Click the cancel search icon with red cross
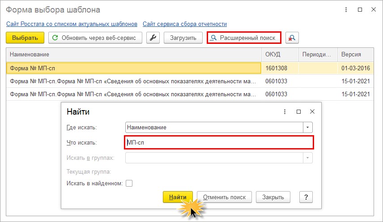The height and width of the screenshot is (222, 383). (x=292, y=38)
